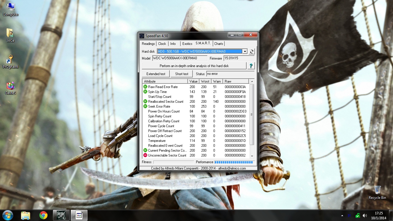Open the taskbar clock showing 17:25
This screenshot has height=221, width=393.
(379, 216)
